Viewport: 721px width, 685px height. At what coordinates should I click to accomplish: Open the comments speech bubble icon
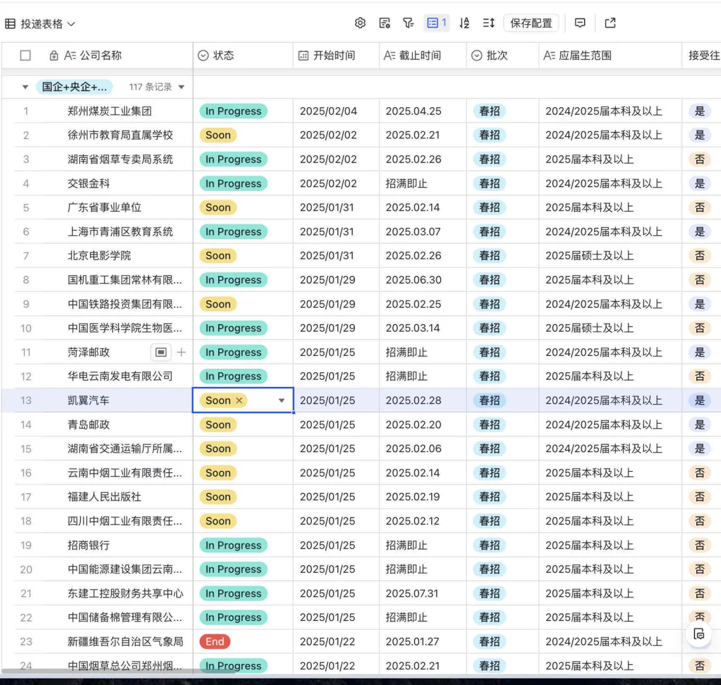click(x=580, y=23)
